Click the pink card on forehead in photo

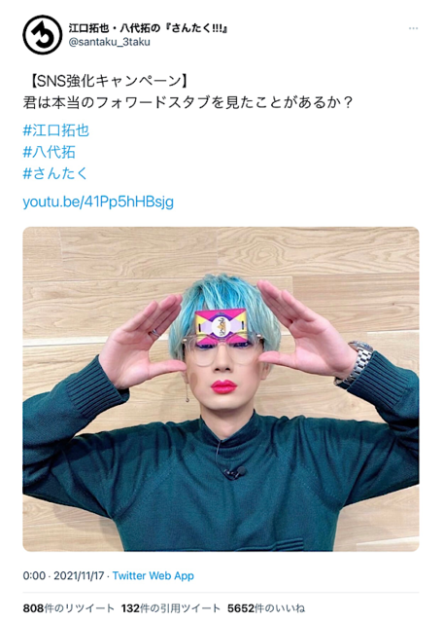point(221,326)
